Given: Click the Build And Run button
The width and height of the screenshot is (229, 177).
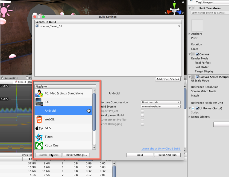Looking at the screenshot, I should (x=167, y=155).
